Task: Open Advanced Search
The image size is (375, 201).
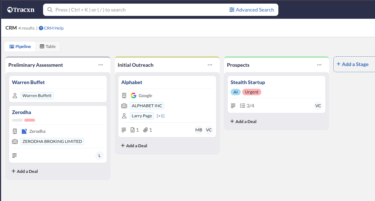Action: [252, 10]
